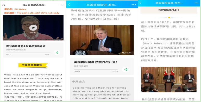Open three-dot menu in right article header
Viewport: 201px width, 102px height.
pos(197,3)
